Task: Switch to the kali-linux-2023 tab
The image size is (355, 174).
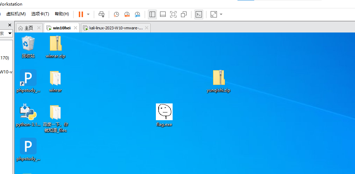Action: (116, 28)
